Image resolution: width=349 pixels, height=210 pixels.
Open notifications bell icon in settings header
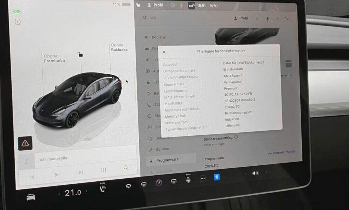coord(268,19)
